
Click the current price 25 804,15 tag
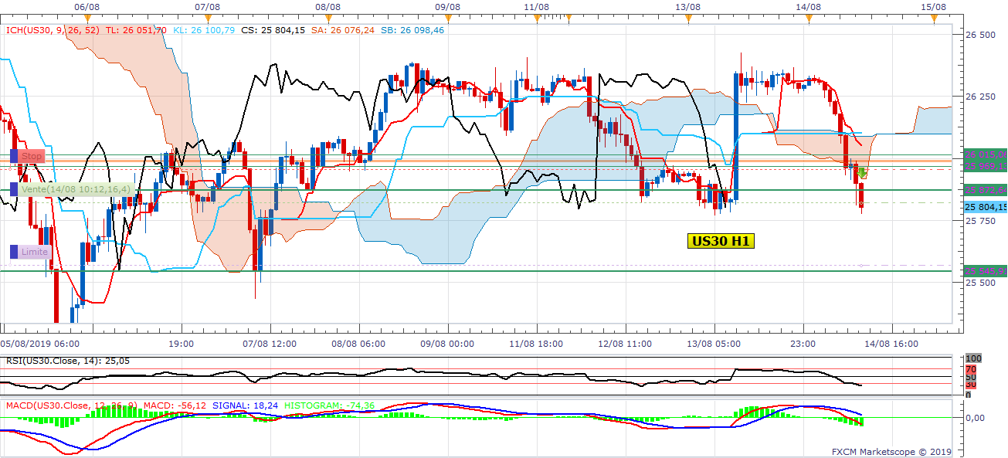(x=986, y=207)
